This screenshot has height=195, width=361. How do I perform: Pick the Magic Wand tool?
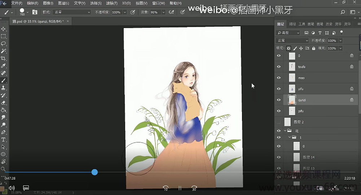4,51
